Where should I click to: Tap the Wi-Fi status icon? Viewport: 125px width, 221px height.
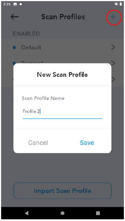116,4
